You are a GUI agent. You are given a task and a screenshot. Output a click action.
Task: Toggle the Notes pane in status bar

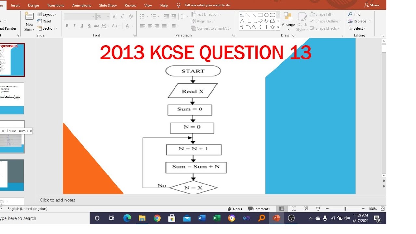[235, 209]
